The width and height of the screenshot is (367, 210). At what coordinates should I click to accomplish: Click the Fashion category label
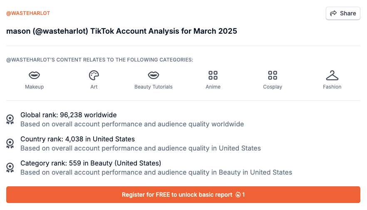pos(332,87)
